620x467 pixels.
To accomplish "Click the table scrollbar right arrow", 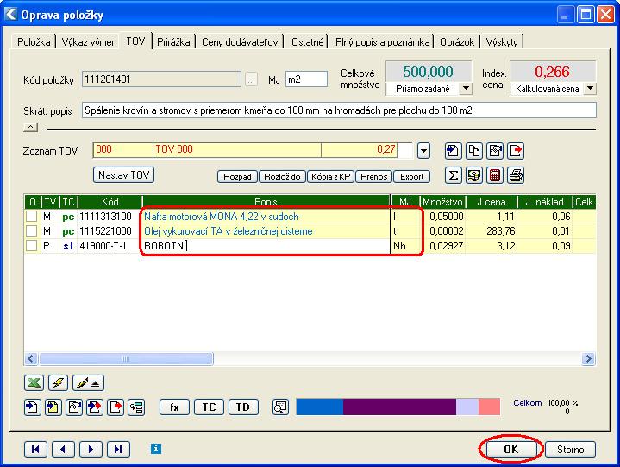I will [588, 358].
